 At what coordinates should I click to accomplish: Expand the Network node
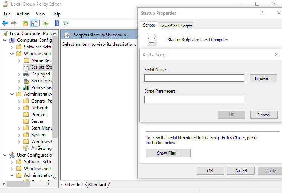(x=19, y=108)
